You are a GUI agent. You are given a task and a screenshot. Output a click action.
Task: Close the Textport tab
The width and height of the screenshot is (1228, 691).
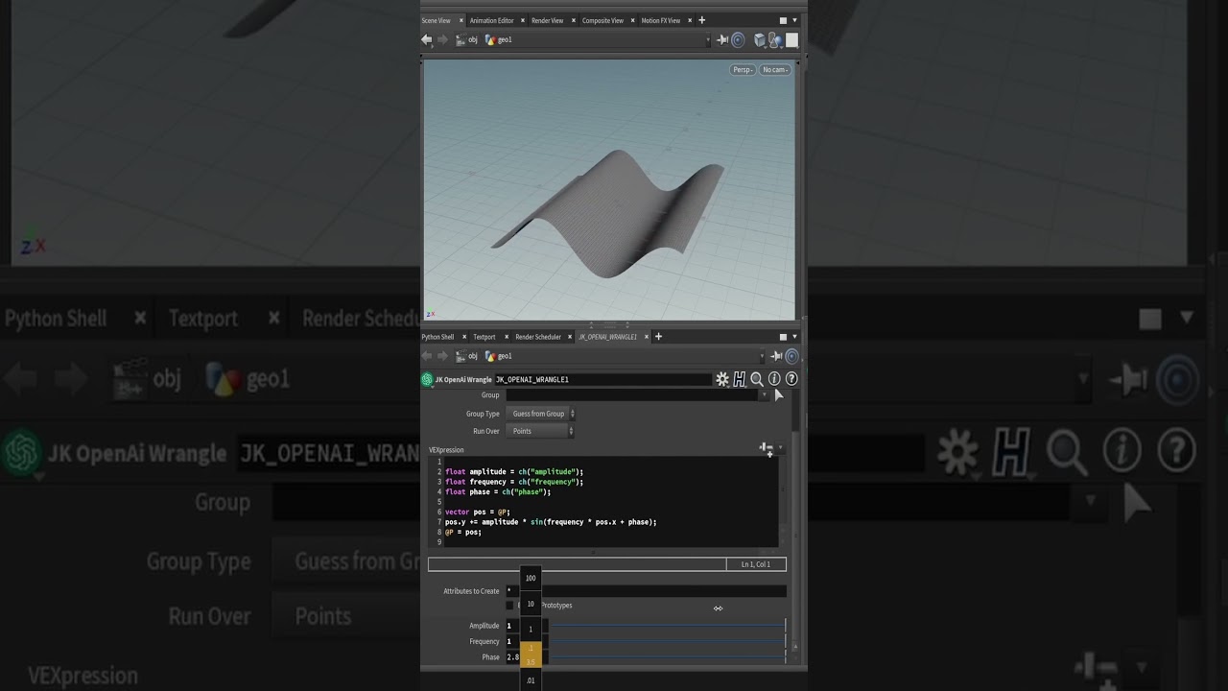coord(505,337)
